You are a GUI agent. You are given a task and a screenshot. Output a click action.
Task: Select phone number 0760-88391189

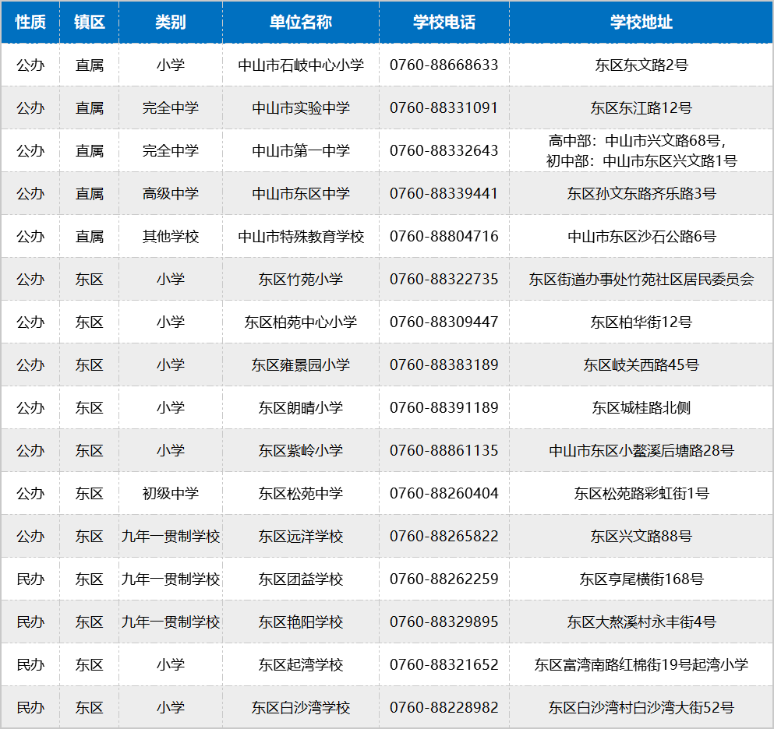coord(444,408)
